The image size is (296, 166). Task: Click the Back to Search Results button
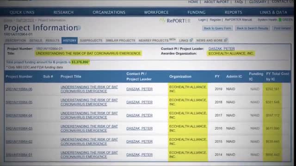point(253,28)
